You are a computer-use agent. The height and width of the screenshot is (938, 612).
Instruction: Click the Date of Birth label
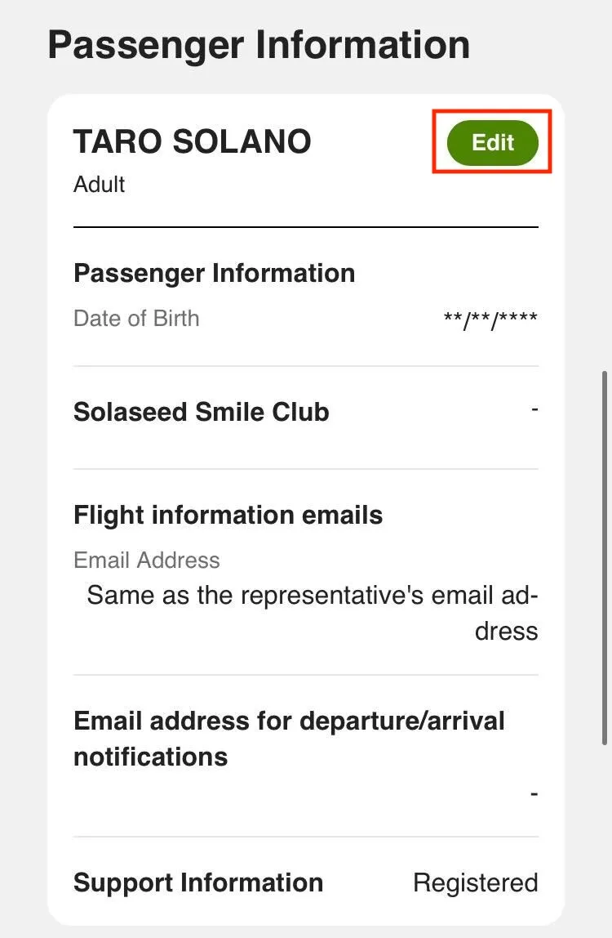pos(136,318)
